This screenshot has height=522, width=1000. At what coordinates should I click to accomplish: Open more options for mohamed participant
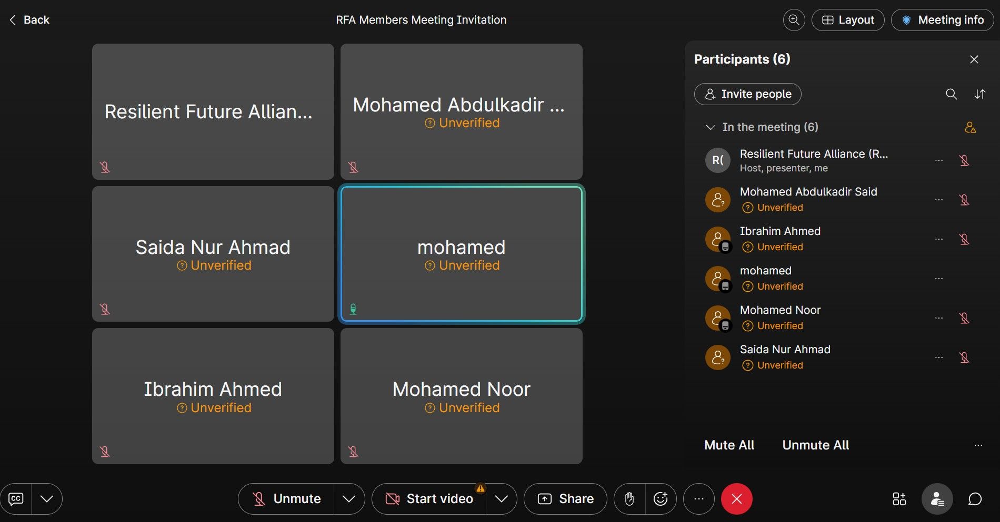pyautogui.click(x=939, y=279)
